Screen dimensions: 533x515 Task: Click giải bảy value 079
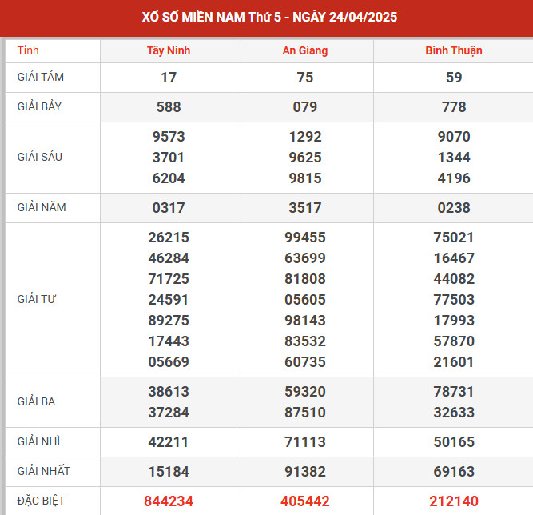[x=305, y=107]
